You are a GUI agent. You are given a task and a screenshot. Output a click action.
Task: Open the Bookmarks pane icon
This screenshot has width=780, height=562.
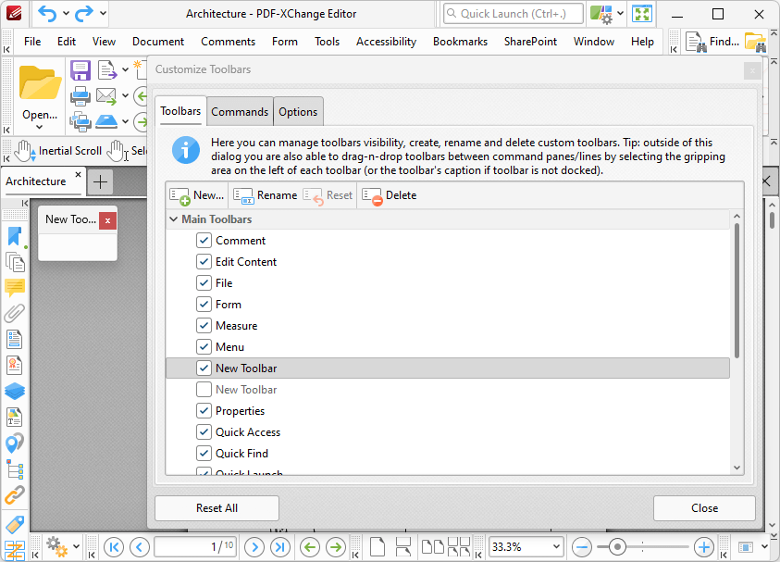point(15,237)
